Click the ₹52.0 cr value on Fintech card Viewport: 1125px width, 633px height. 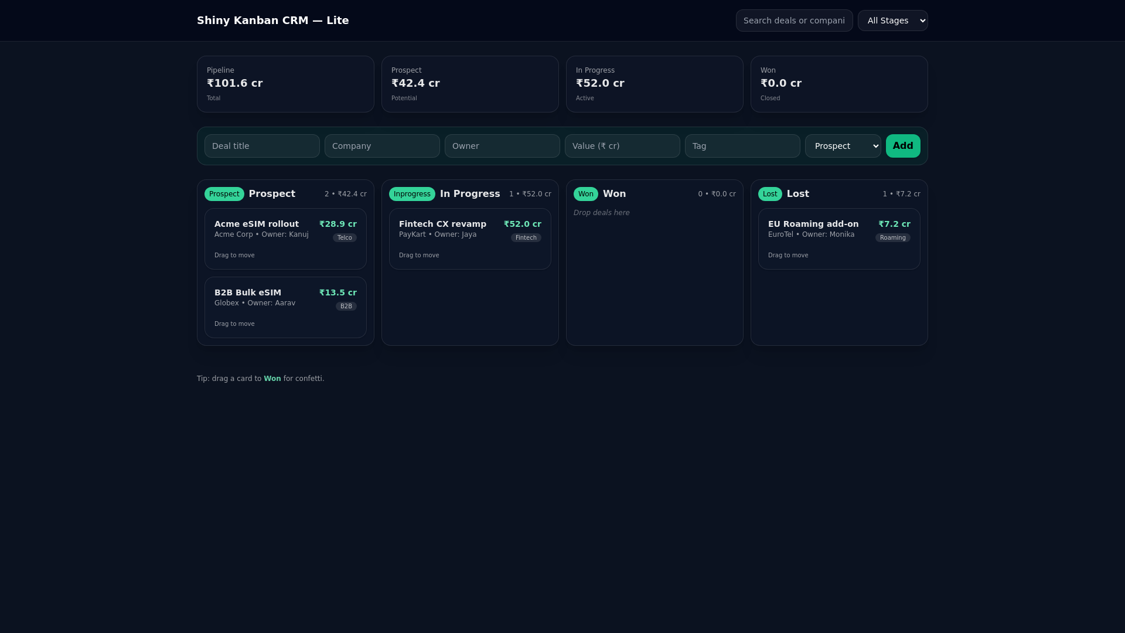pyautogui.click(x=523, y=224)
